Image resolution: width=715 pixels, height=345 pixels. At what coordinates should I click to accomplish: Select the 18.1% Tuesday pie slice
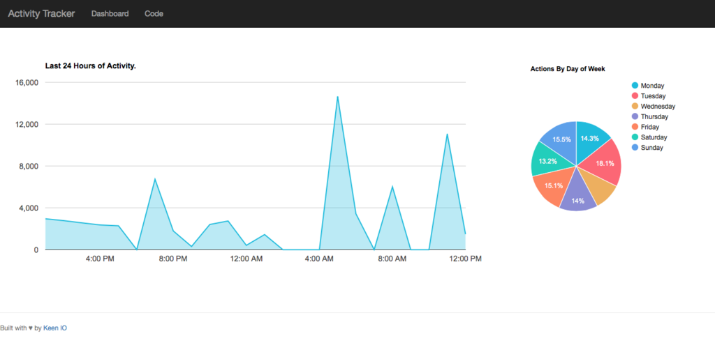(x=605, y=163)
